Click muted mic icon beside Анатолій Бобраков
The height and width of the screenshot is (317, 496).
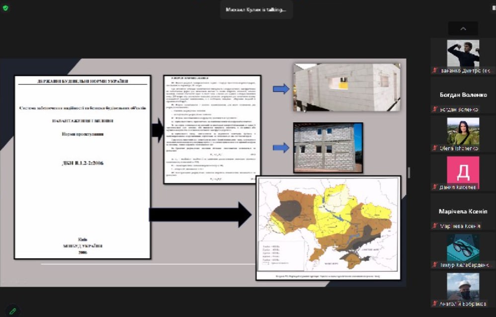pyautogui.click(x=435, y=304)
